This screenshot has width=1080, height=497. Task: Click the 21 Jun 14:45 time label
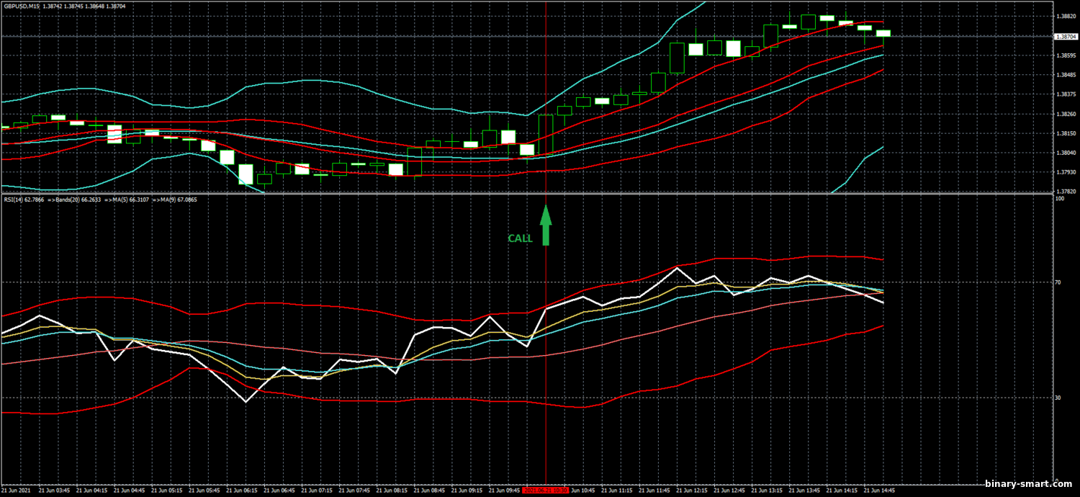click(878, 491)
